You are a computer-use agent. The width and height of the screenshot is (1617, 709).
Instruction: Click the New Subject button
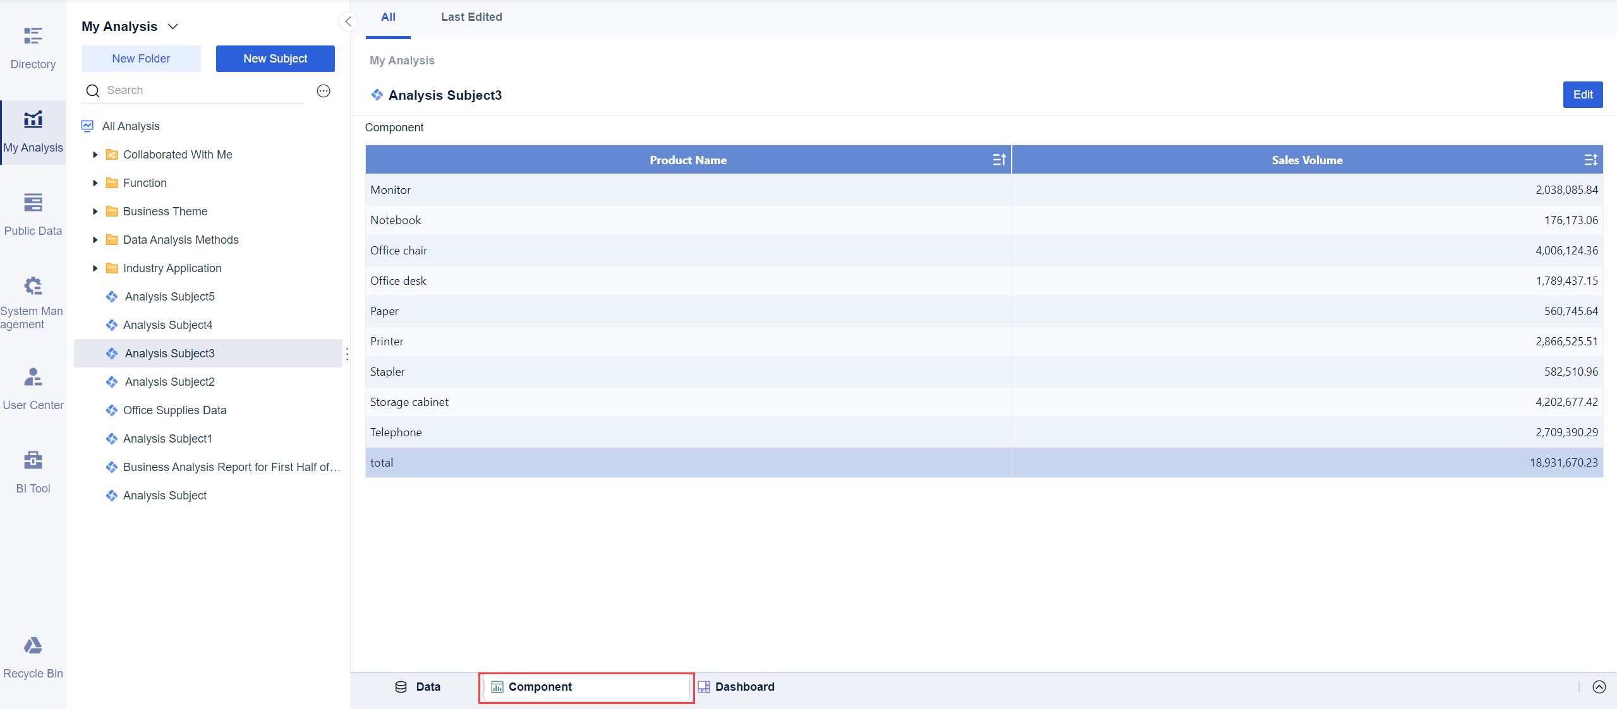point(275,59)
